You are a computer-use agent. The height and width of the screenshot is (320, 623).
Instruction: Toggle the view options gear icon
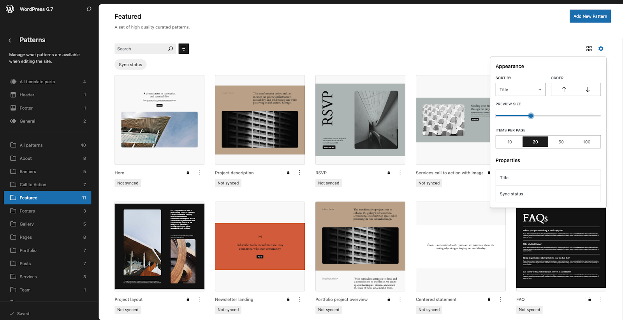tap(601, 49)
